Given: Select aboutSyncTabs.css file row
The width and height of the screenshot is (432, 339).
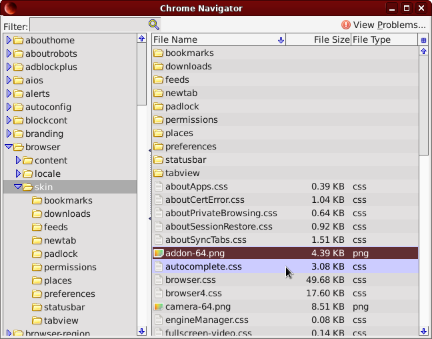Looking at the screenshot, I should [285, 240].
